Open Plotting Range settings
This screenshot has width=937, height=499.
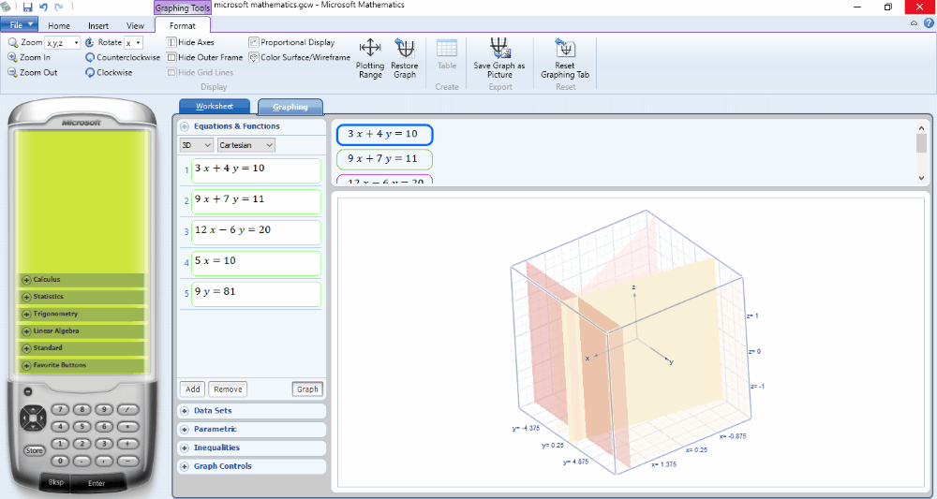tap(370, 58)
